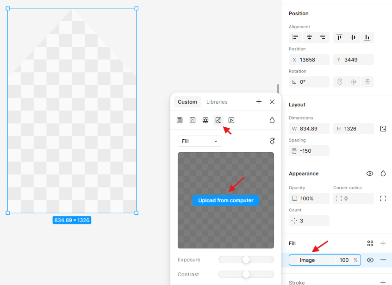Screen dimensions: 392x285
Task: Align selection to the left
Action: pyautogui.click(x=295, y=37)
